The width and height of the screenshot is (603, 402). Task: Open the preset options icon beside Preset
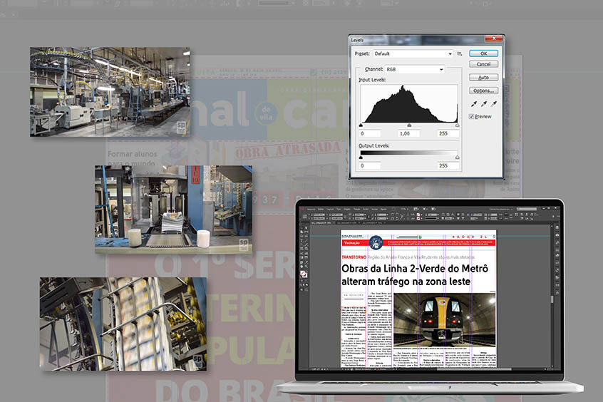click(460, 53)
